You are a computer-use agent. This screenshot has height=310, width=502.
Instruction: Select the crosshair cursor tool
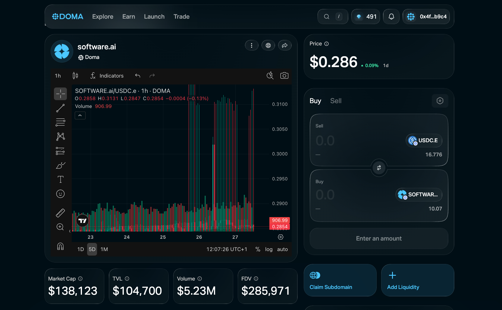(60, 94)
